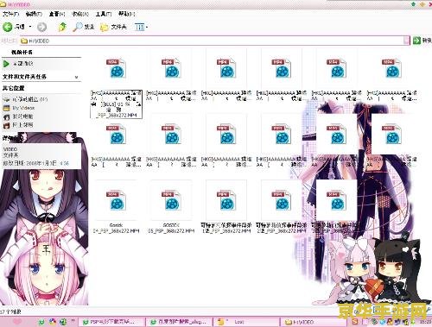Open the Views layout dropdown in toolbar

pyautogui.click(x=141, y=27)
